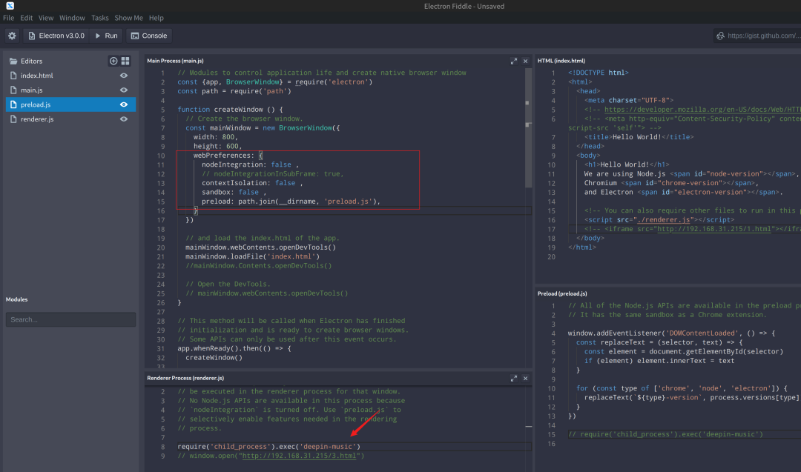Close the Main Process editor panel
Screen dimensions: 801x472
526,61
